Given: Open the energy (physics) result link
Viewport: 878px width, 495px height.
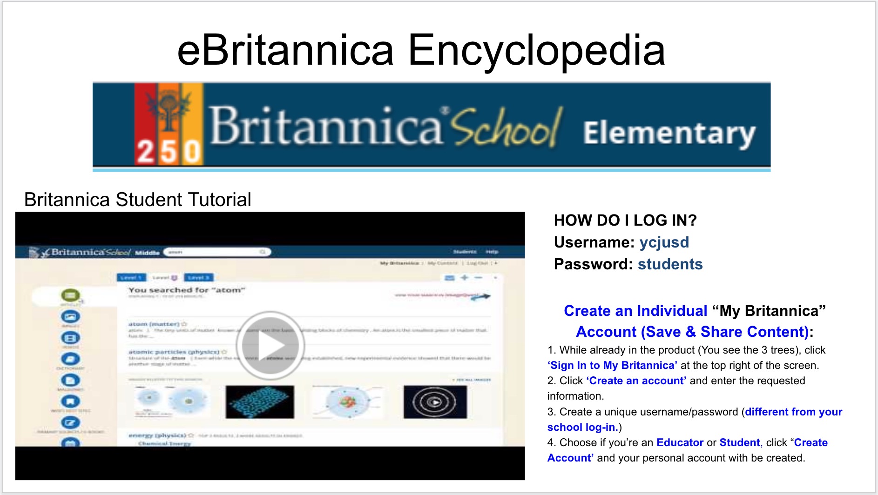Looking at the screenshot, I should coord(157,435).
